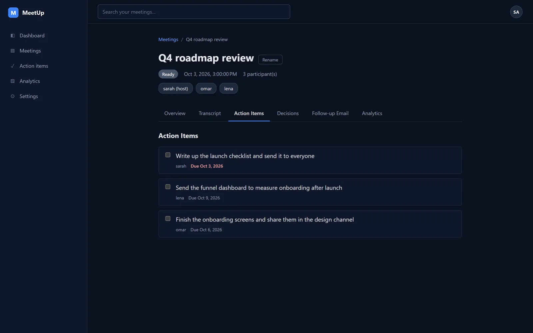Click the 'Due Oct 6, 2026' label
This screenshot has width=533, height=333.
point(206,230)
